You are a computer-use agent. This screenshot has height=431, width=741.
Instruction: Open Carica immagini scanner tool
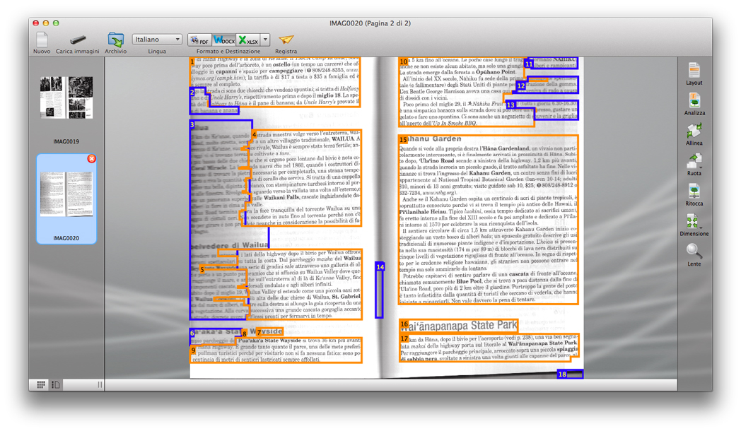[78, 40]
